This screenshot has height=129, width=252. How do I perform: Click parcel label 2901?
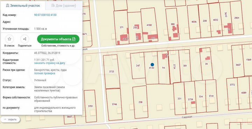coord(237,18)
